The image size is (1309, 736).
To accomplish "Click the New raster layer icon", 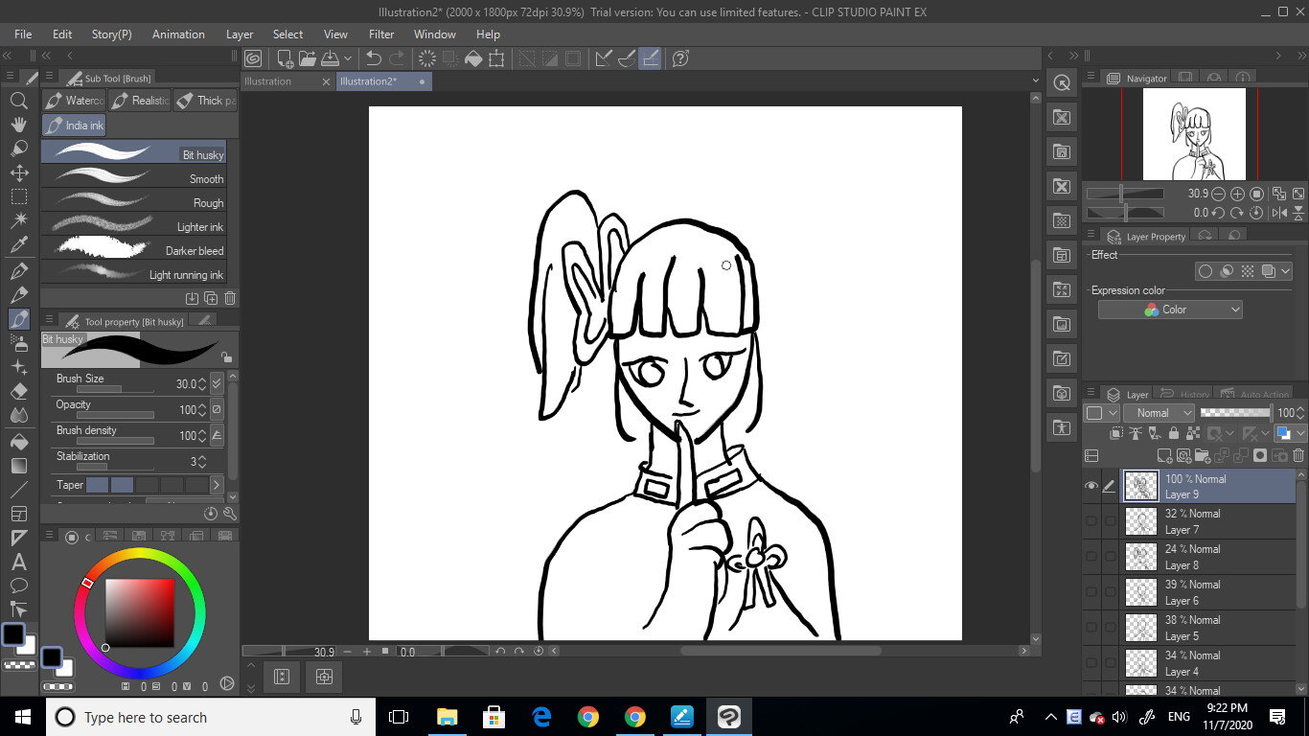I will 1165,456.
